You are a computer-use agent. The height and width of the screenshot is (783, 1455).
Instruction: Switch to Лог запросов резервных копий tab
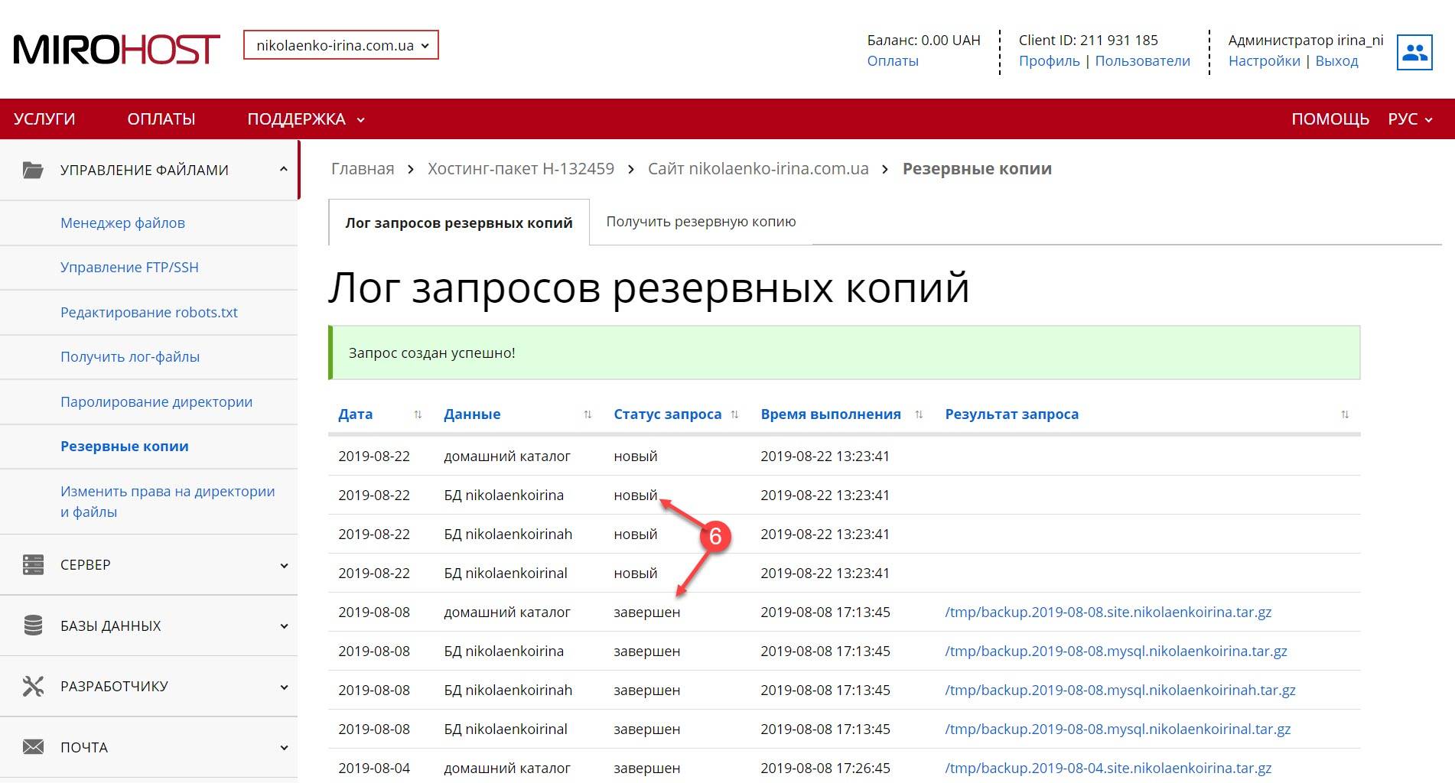click(x=459, y=223)
